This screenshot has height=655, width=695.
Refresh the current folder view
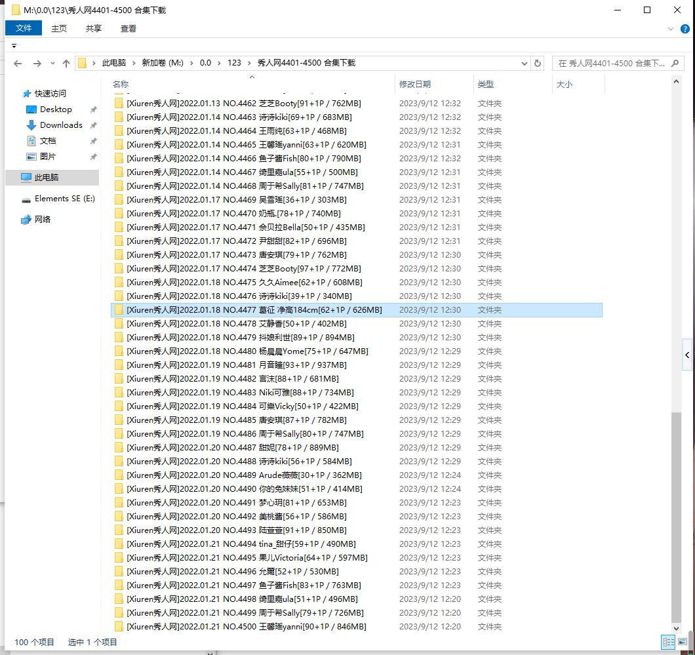pos(538,63)
